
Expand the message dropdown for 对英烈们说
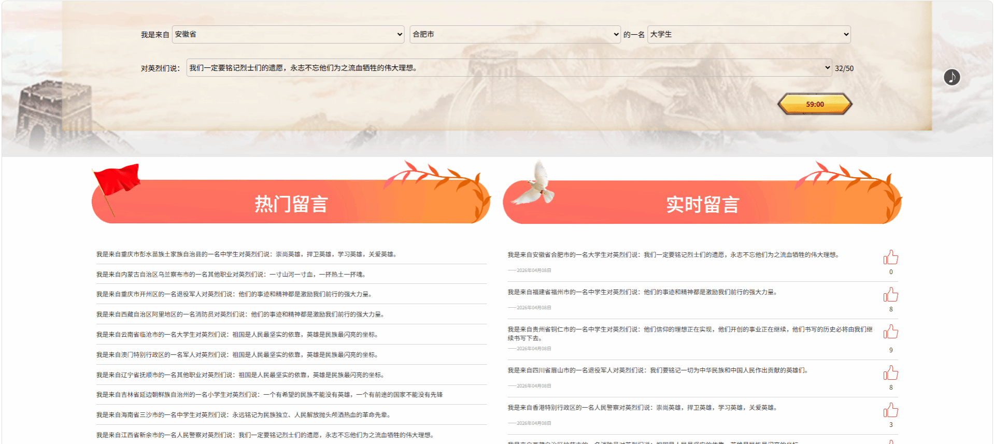509,68
